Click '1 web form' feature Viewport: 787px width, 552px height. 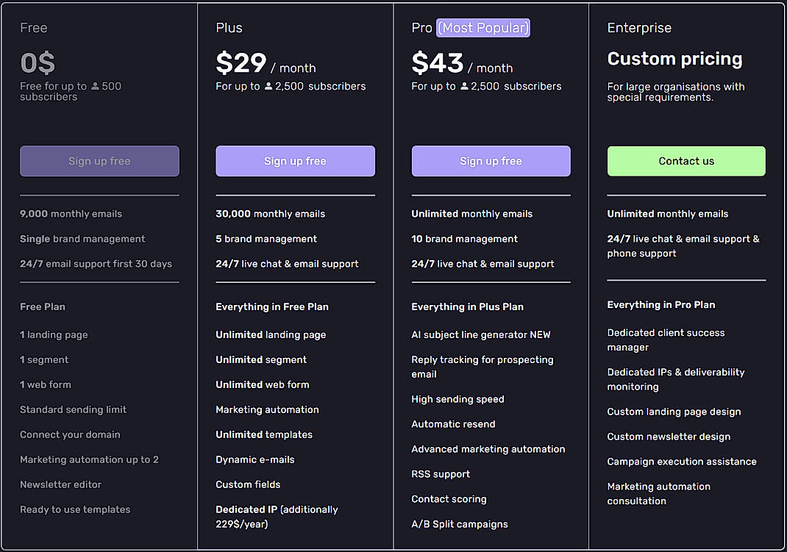45,384
